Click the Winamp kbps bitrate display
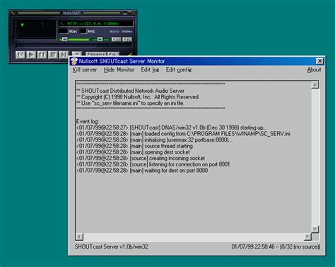Viewport: 335px width, 267px height. point(64,31)
